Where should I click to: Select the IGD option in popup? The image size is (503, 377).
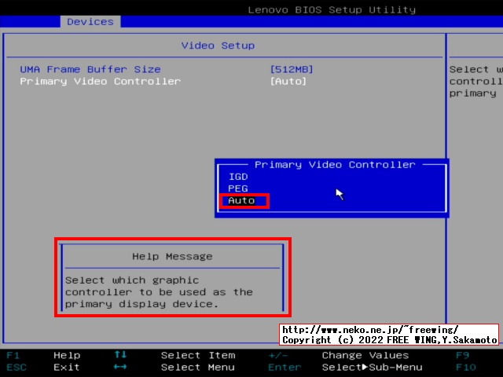click(x=237, y=177)
